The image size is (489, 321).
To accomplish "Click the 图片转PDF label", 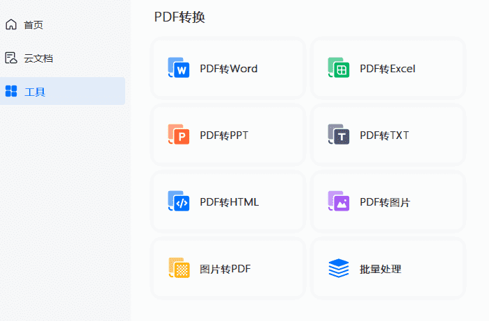I will pyautogui.click(x=225, y=269).
